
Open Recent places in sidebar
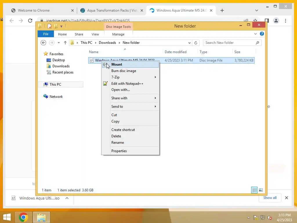pyautogui.click(x=60, y=72)
